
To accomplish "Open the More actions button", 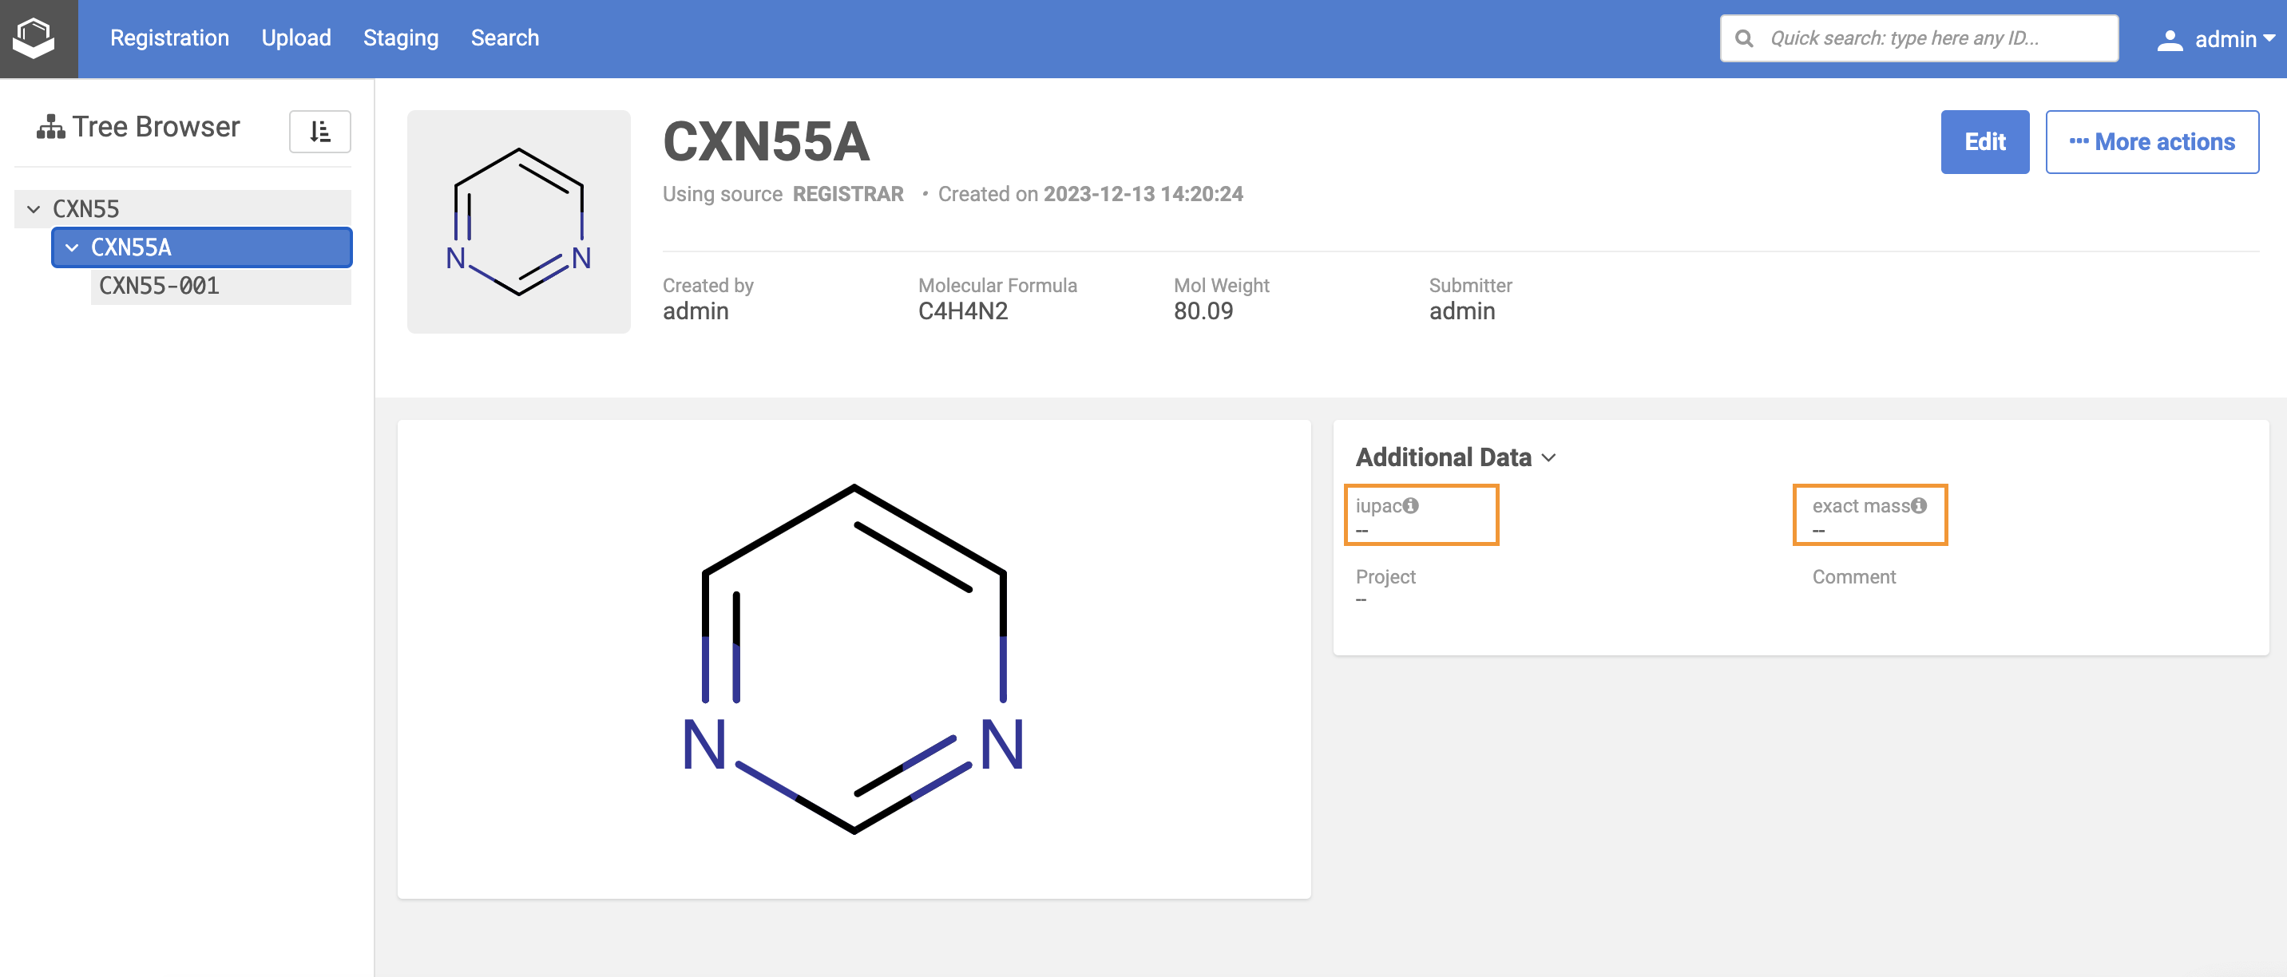I will point(2151,142).
